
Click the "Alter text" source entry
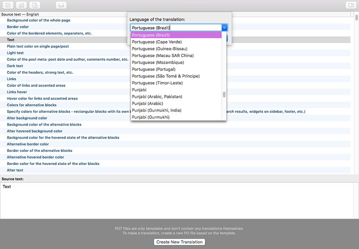(x=15, y=170)
